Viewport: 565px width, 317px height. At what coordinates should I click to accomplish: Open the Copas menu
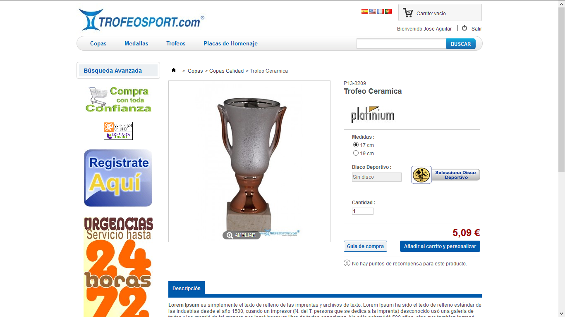pos(98,43)
